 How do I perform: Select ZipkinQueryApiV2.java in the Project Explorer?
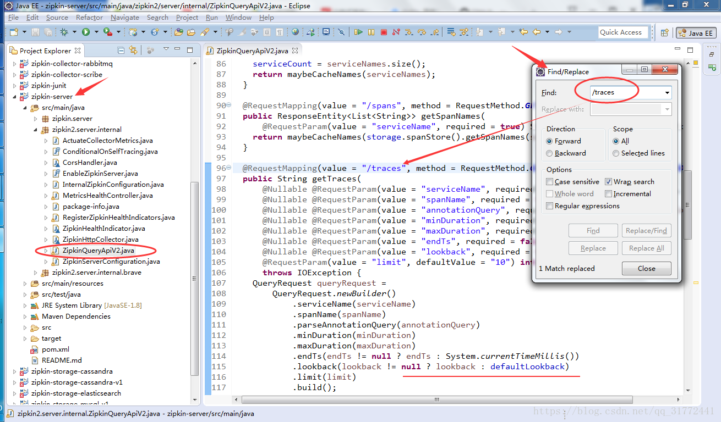coord(98,251)
